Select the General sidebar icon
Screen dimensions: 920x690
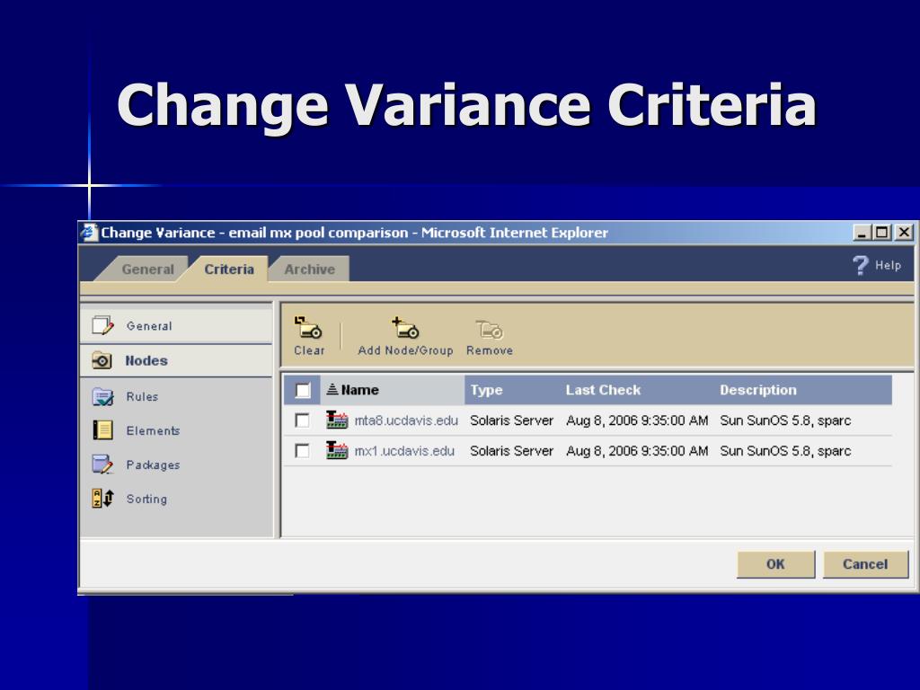click(x=102, y=325)
